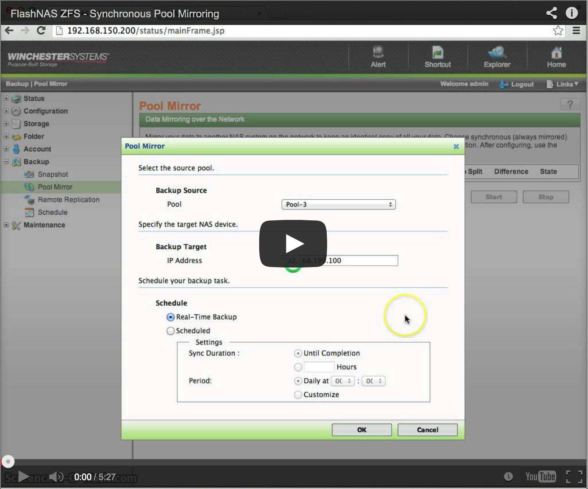Click the browser address bar
Viewport: 588px width, 489px height.
point(309,31)
